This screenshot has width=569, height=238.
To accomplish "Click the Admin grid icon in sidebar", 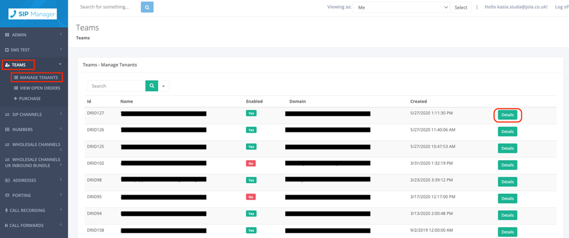I will point(7,35).
